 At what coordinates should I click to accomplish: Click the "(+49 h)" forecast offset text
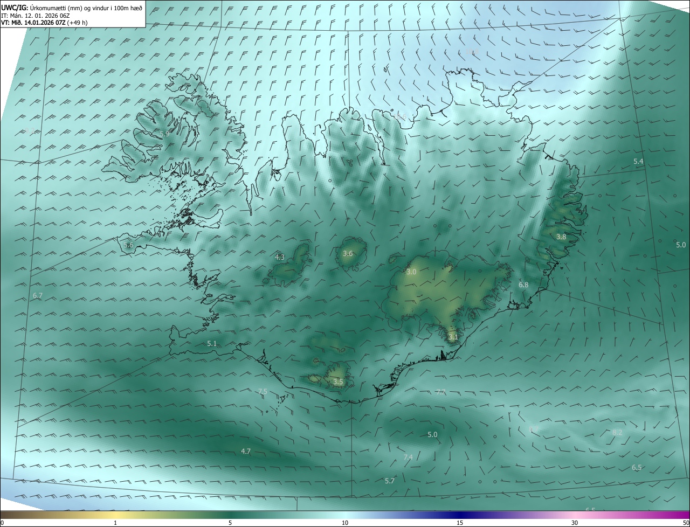pyautogui.click(x=78, y=23)
